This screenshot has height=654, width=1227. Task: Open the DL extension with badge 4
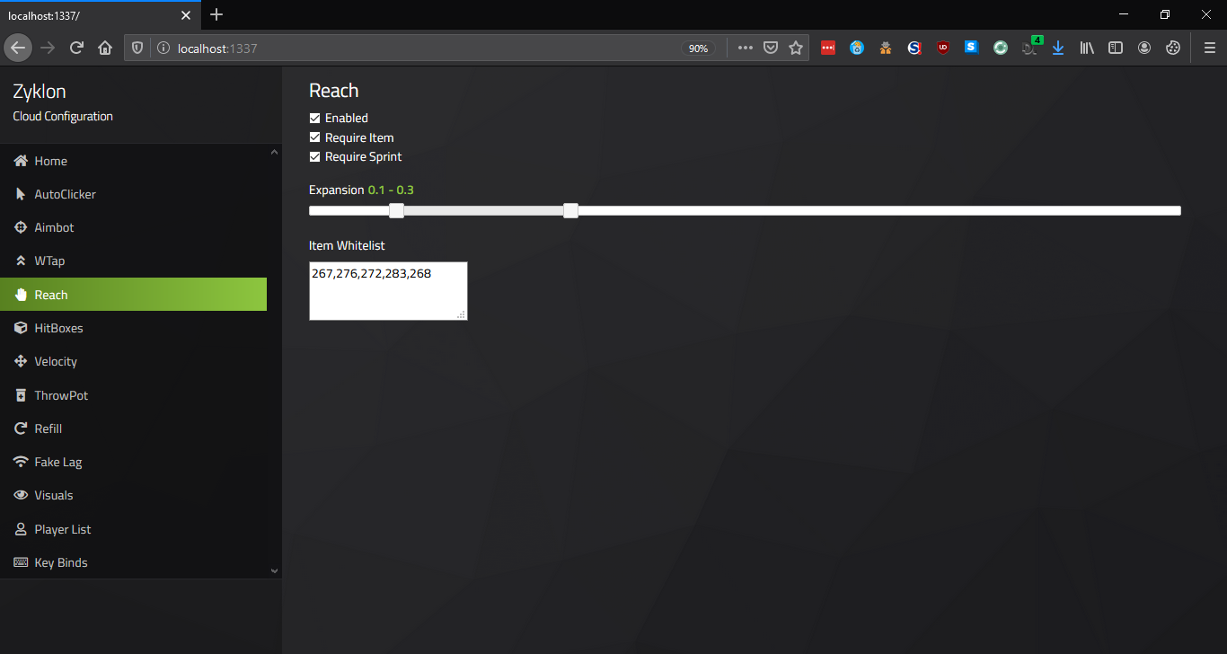[1030, 47]
